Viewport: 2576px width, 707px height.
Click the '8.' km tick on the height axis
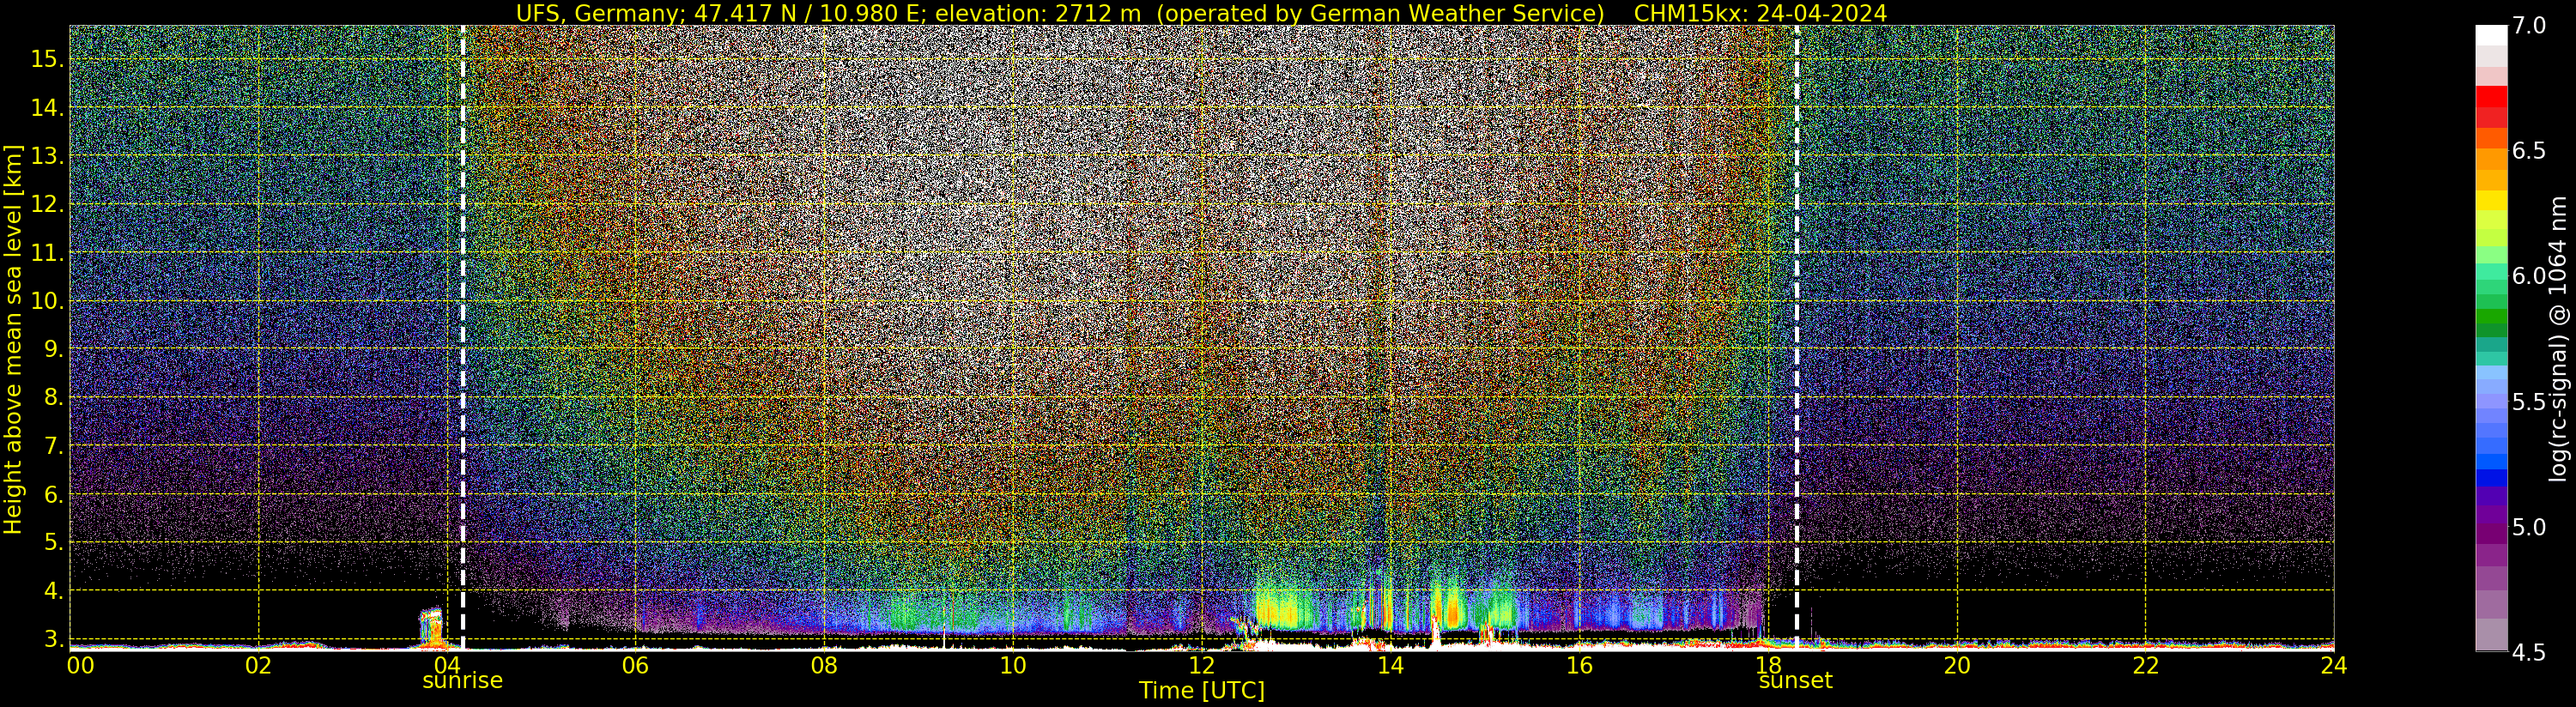click(x=52, y=397)
